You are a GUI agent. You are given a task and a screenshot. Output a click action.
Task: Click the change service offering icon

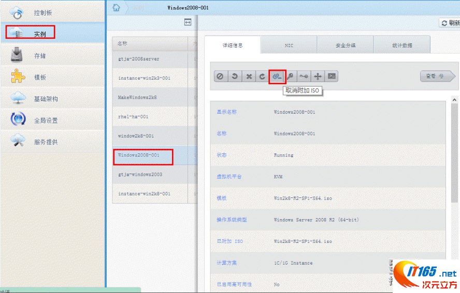tap(304, 76)
